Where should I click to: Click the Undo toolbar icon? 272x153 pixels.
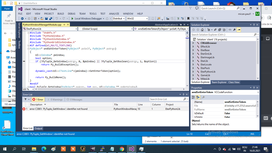point(57,19)
